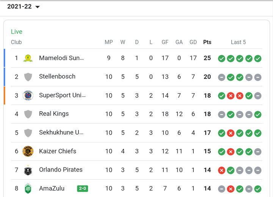Click Orlando Pirates' red loss indicator
Image resolution: width=273 pixels, height=197 pixels.
tap(222, 170)
